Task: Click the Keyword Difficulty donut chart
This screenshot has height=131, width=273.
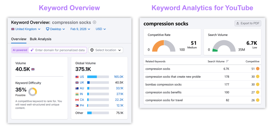Action: [x=33, y=92]
